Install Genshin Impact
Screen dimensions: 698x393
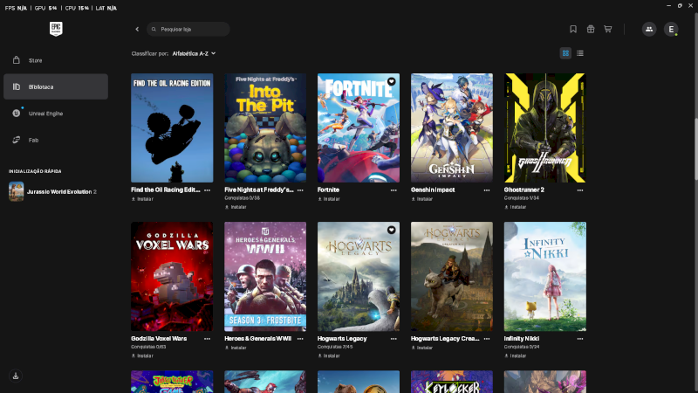coord(422,199)
